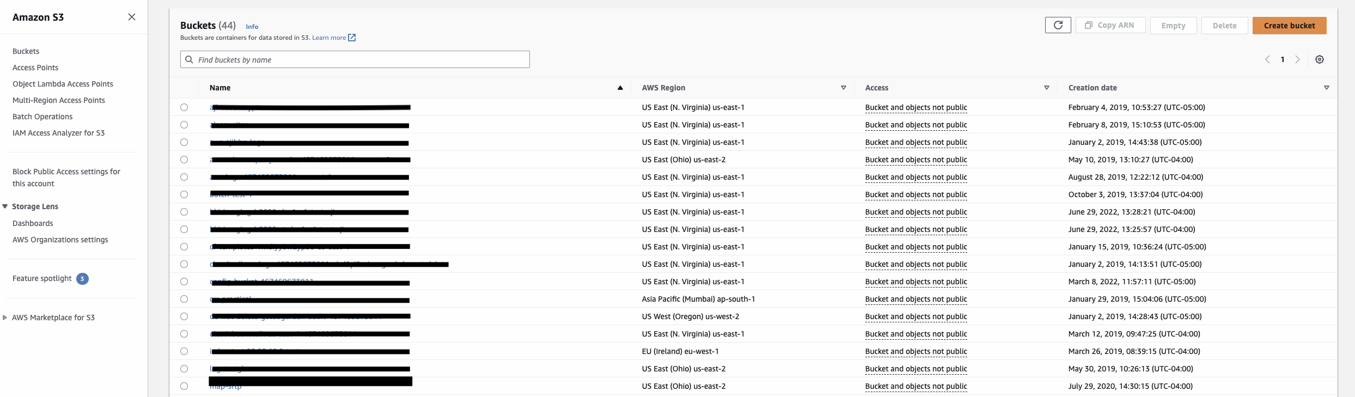Viewport: 1355px width, 397px height.
Task: Open Access column sort dropdown
Action: point(1047,88)
